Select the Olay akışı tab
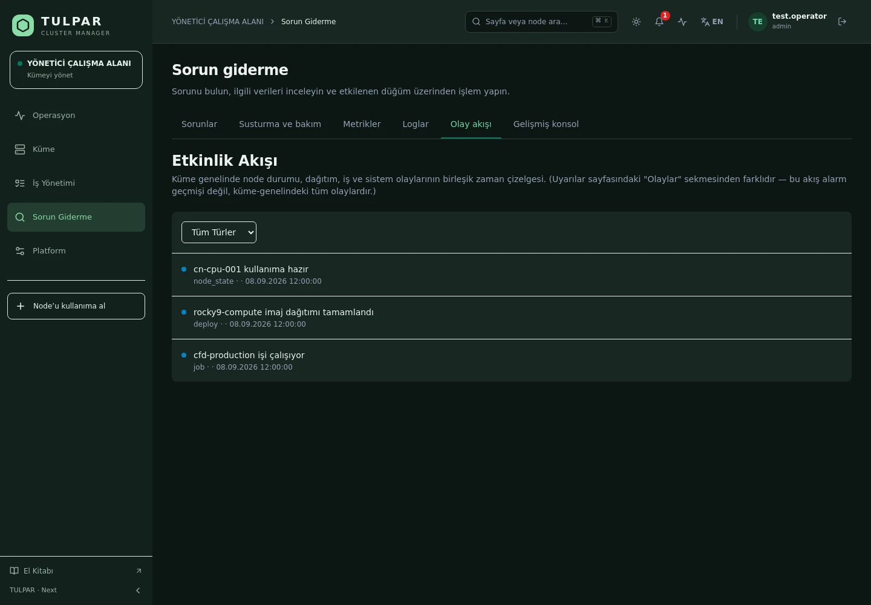Viewport: 871px width, 605px height. 471,124
